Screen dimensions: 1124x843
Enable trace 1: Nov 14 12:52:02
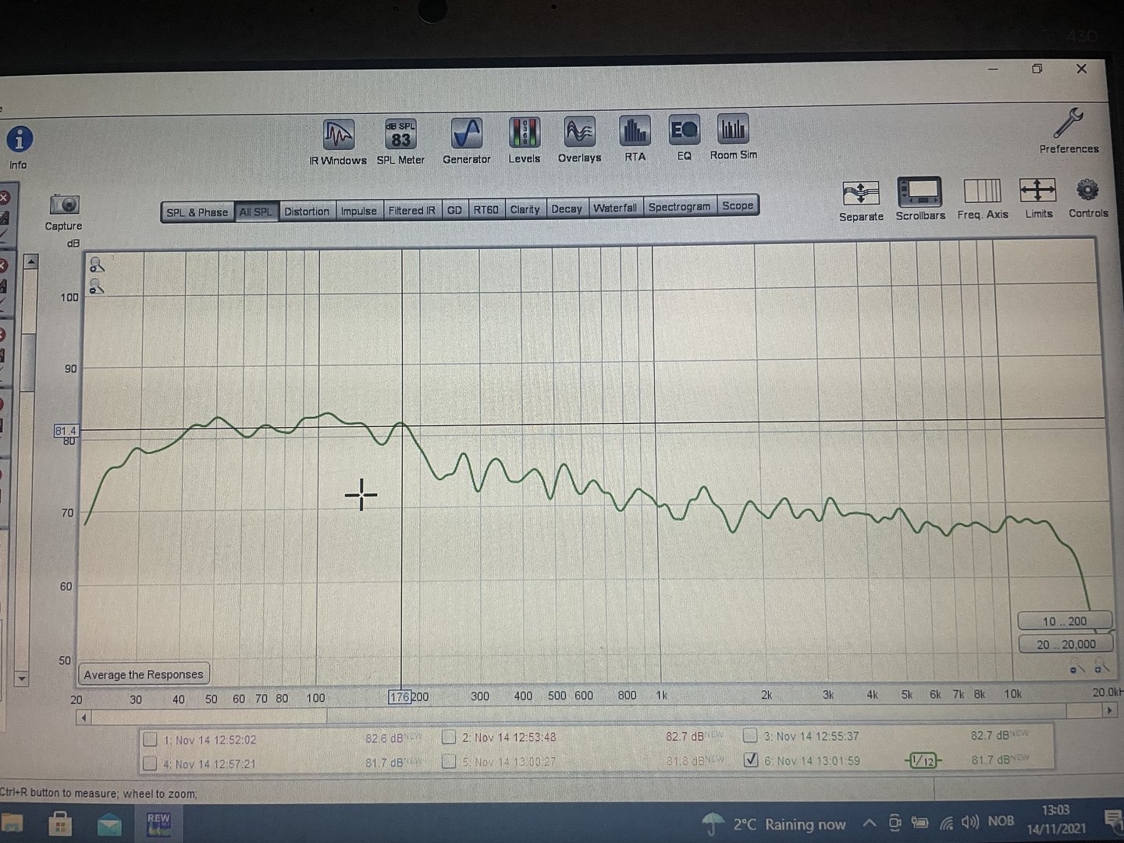click(x=151, y=739)
